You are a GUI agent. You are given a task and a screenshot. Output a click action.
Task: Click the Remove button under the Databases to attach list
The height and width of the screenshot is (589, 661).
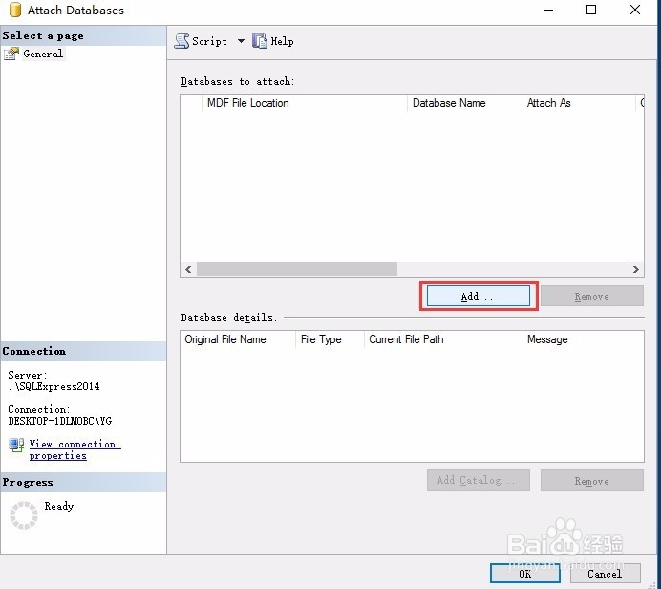(592, 295)
